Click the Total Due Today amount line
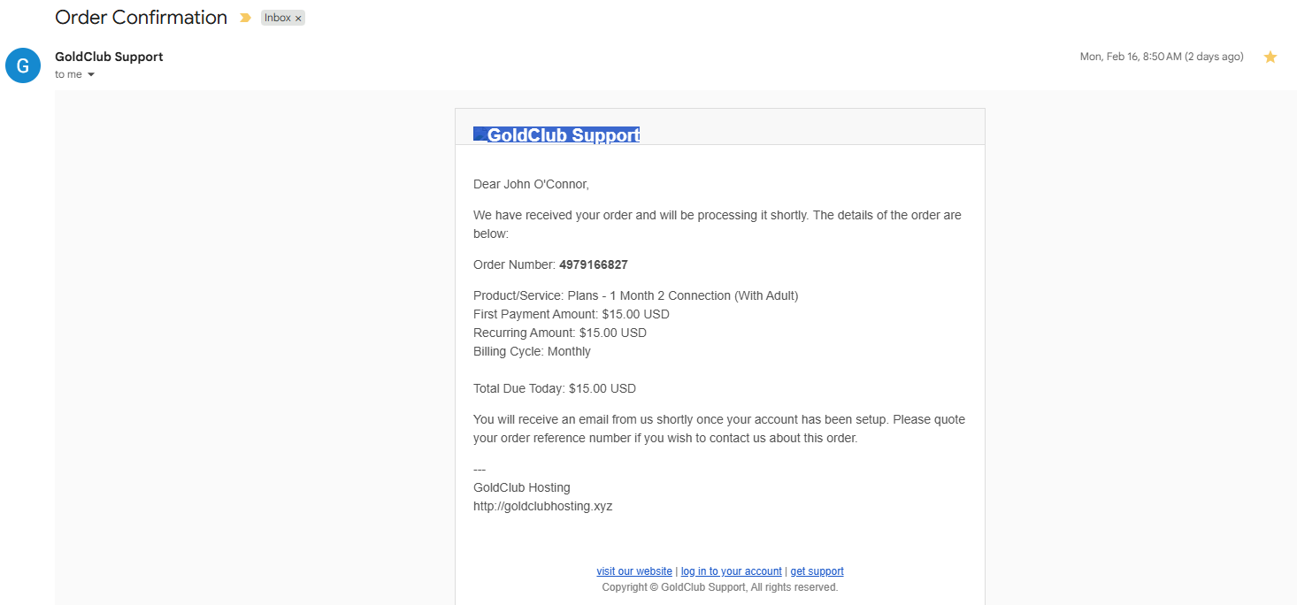This screenshot has height=605, width=1297. click(554, 388)
